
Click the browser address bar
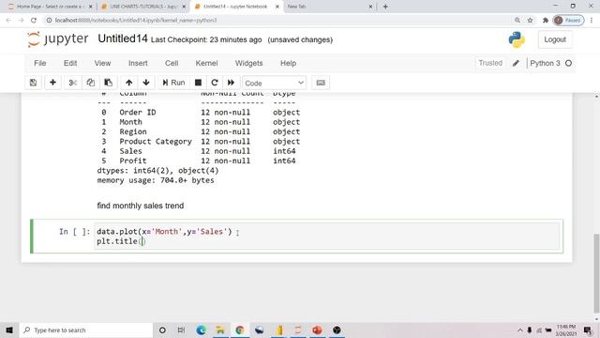[x=276, y=21]
